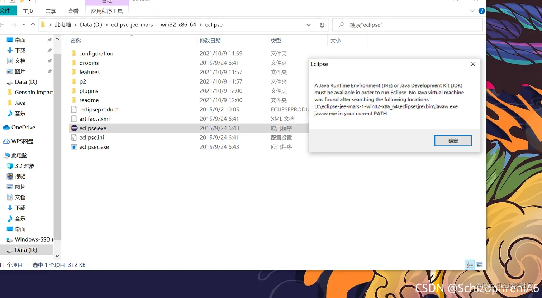Select 此电脑 in navigation pane
Screen dimensions: 542x298
coord(15,155)
